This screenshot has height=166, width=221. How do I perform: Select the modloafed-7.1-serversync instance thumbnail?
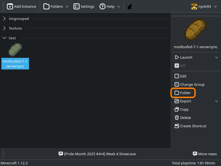point(15,50)
